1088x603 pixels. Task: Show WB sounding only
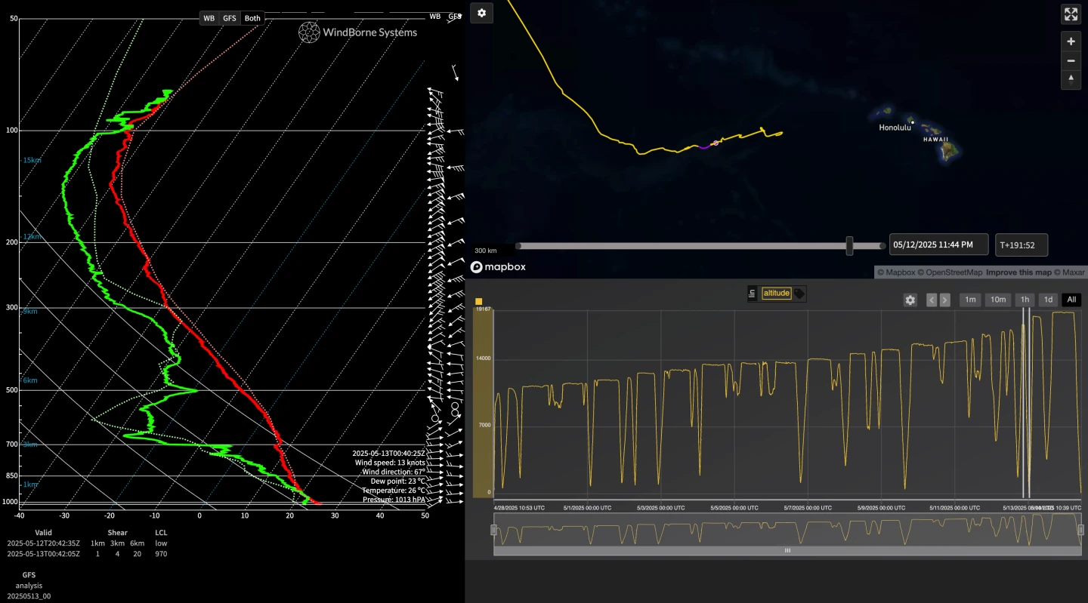pos(209,18)
